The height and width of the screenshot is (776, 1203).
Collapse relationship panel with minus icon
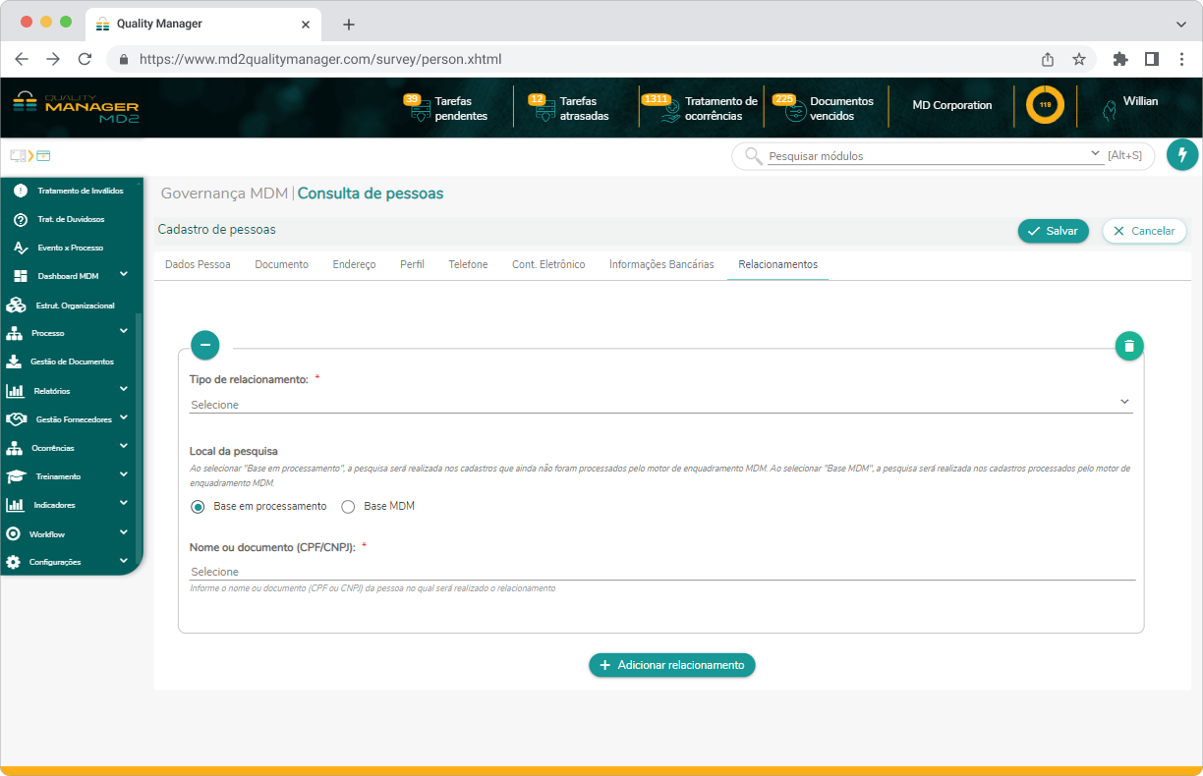click(x=204, y=345)
